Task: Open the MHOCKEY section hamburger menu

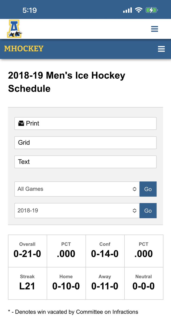Action: 161,49
